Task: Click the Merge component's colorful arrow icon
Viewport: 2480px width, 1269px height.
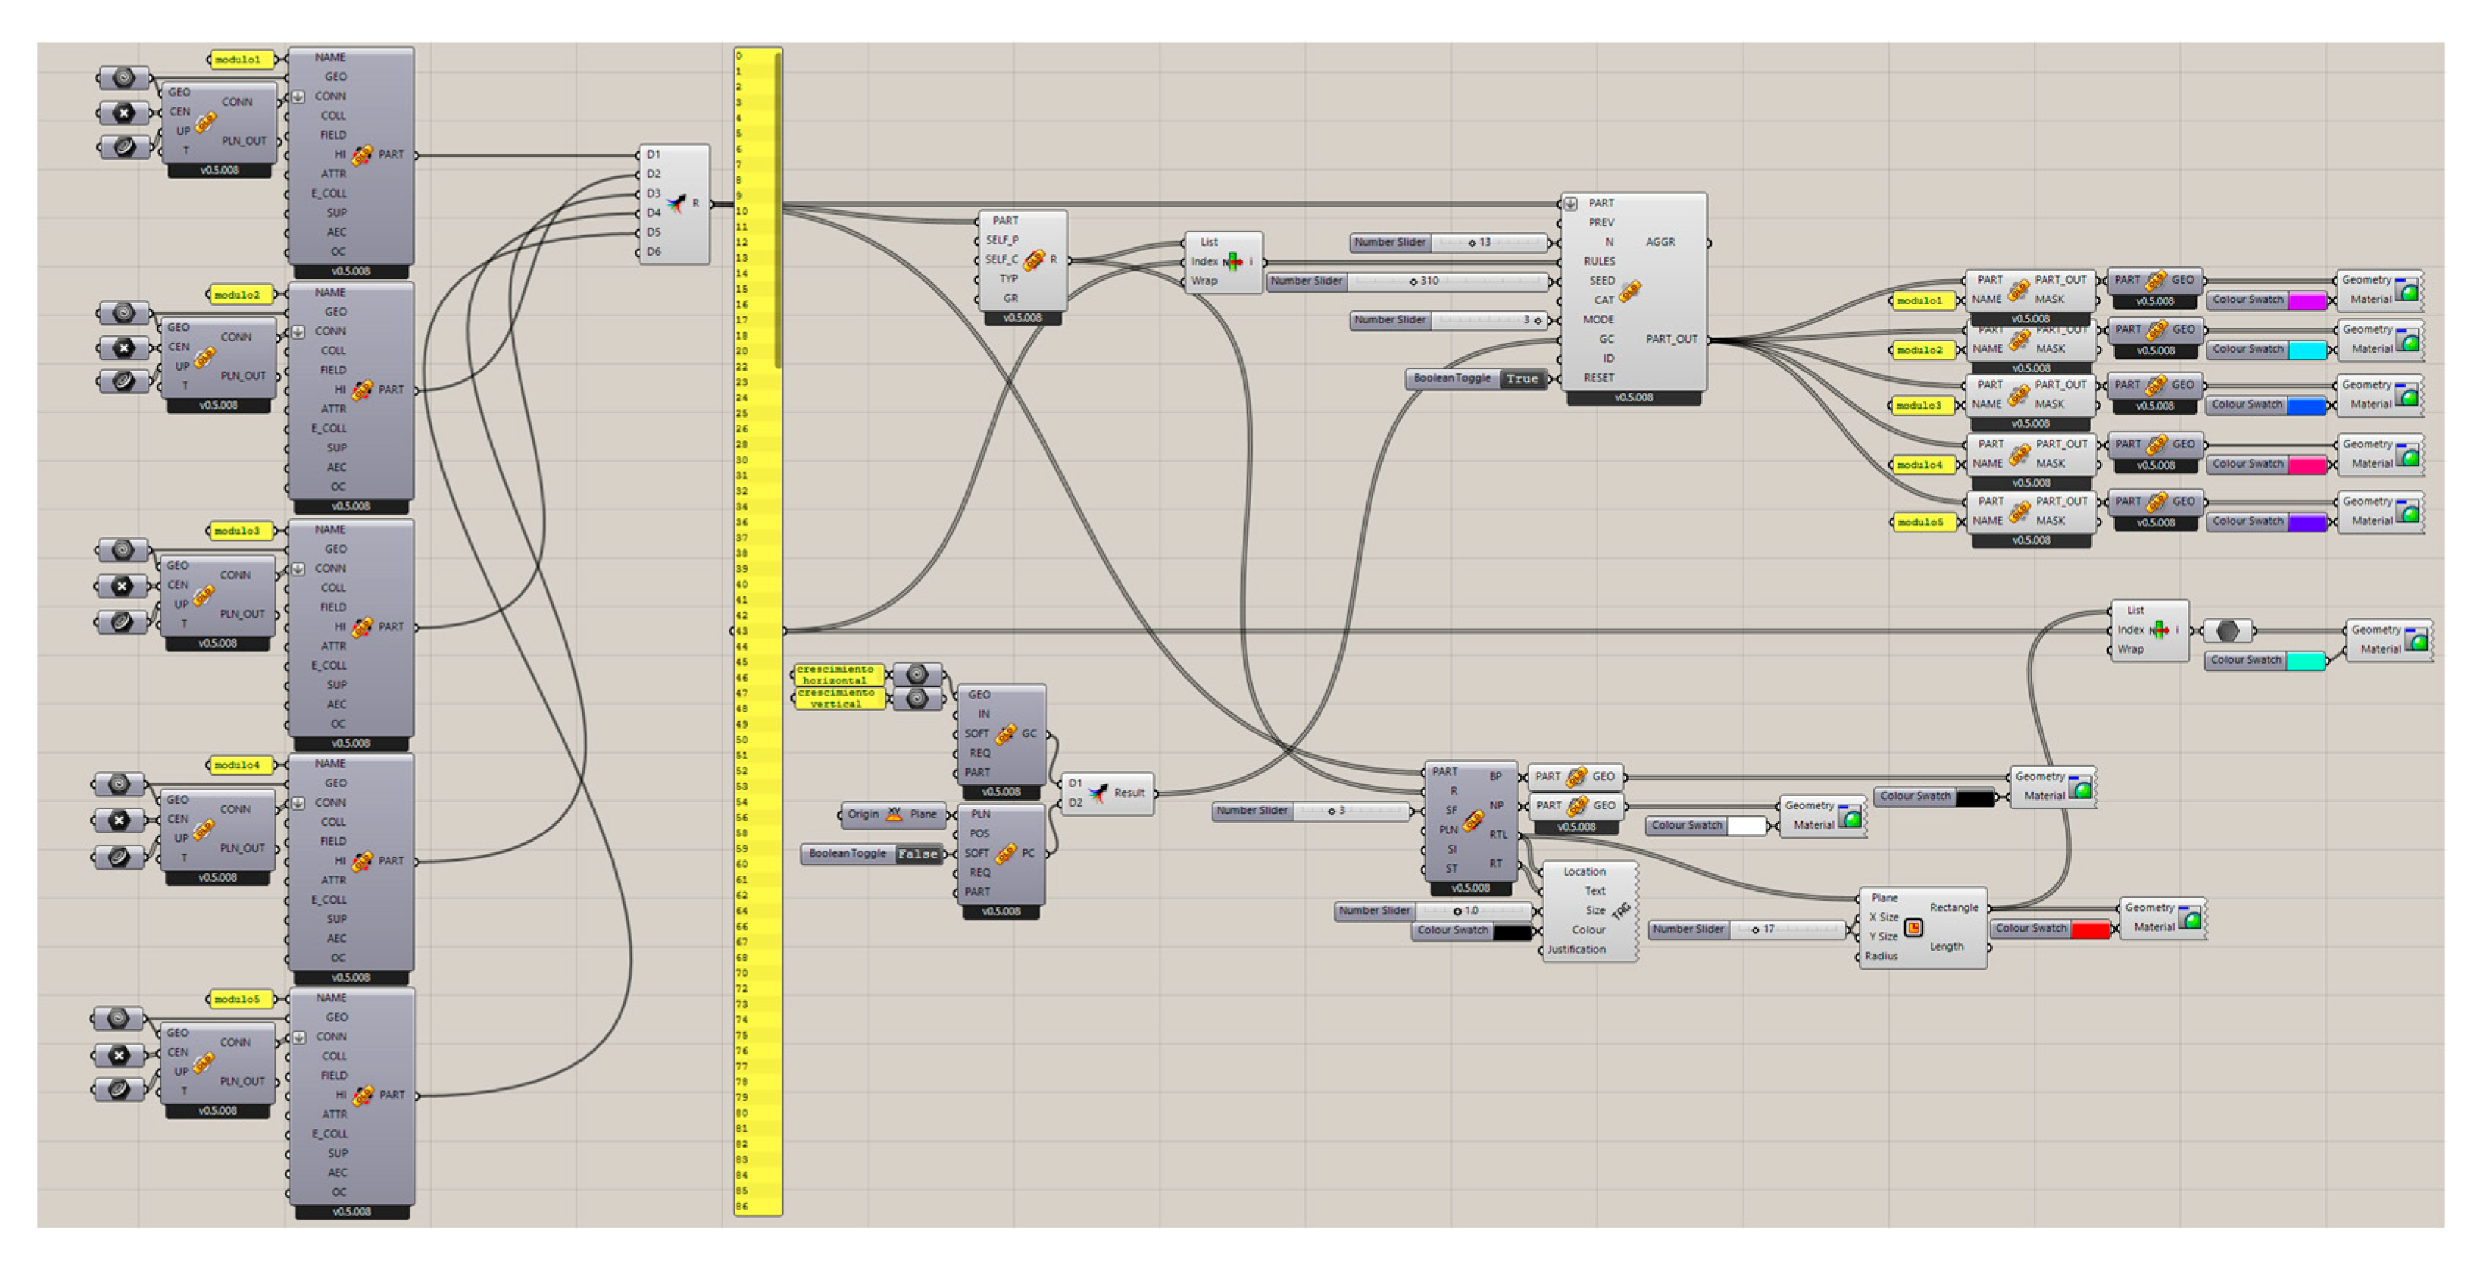Action: pos(677,203)
